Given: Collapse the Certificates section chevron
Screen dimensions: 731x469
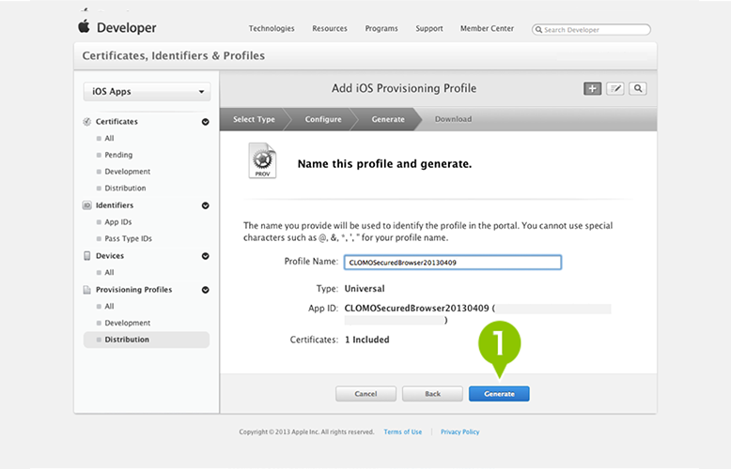Looking at the screenshot, I should coord(205,122).
